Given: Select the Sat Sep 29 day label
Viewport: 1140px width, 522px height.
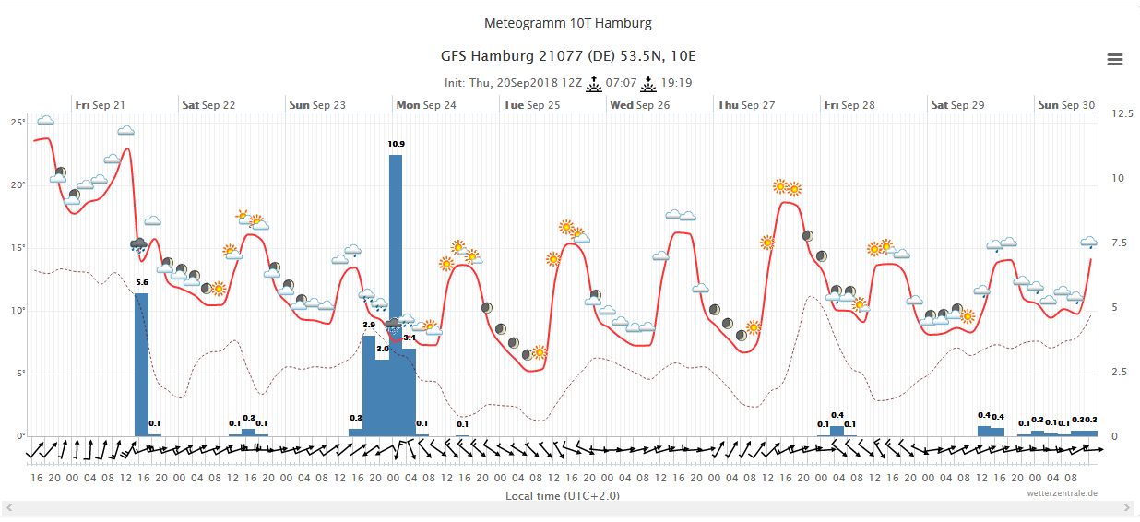Looking at the screenshot, I should click(957, 105).
